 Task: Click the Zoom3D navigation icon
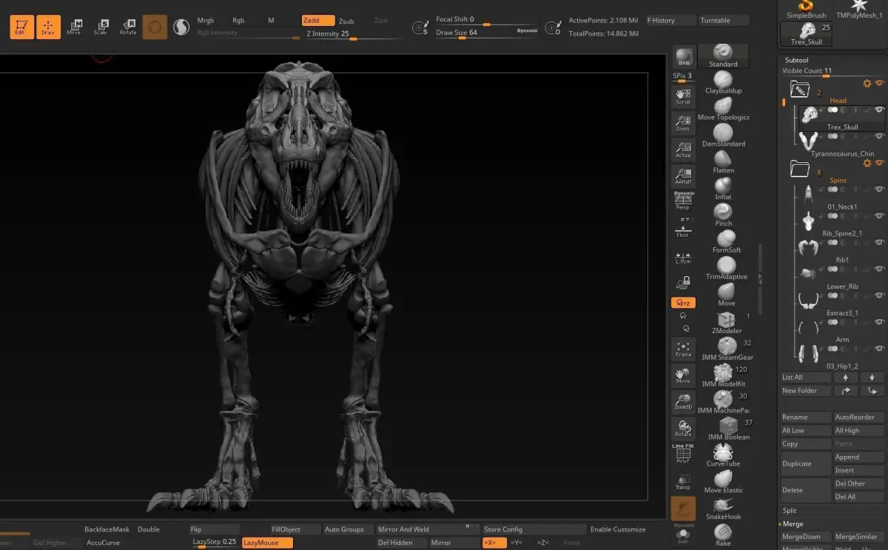click(x=683, y=402)
